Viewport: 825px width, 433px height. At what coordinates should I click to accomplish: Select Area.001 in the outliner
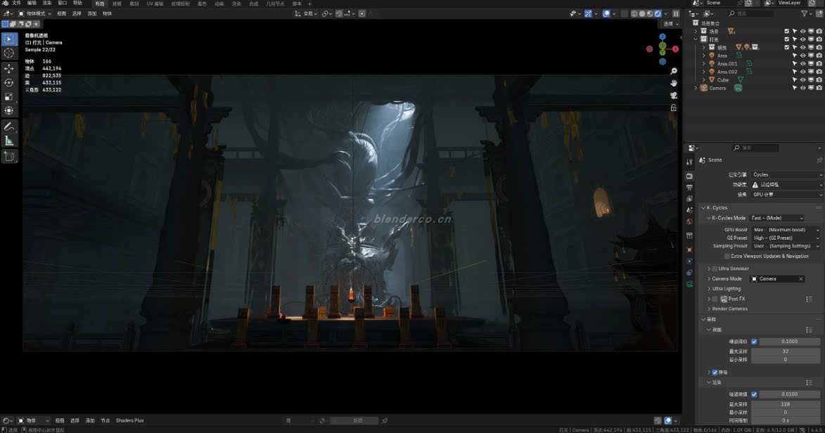[x=727, y=64]
